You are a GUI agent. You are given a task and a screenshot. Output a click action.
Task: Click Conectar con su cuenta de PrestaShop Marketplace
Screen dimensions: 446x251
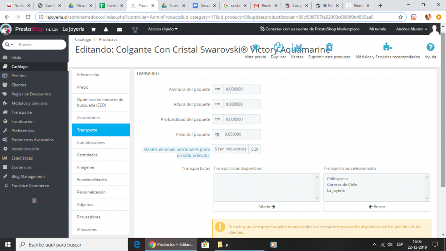click(310, 29)
